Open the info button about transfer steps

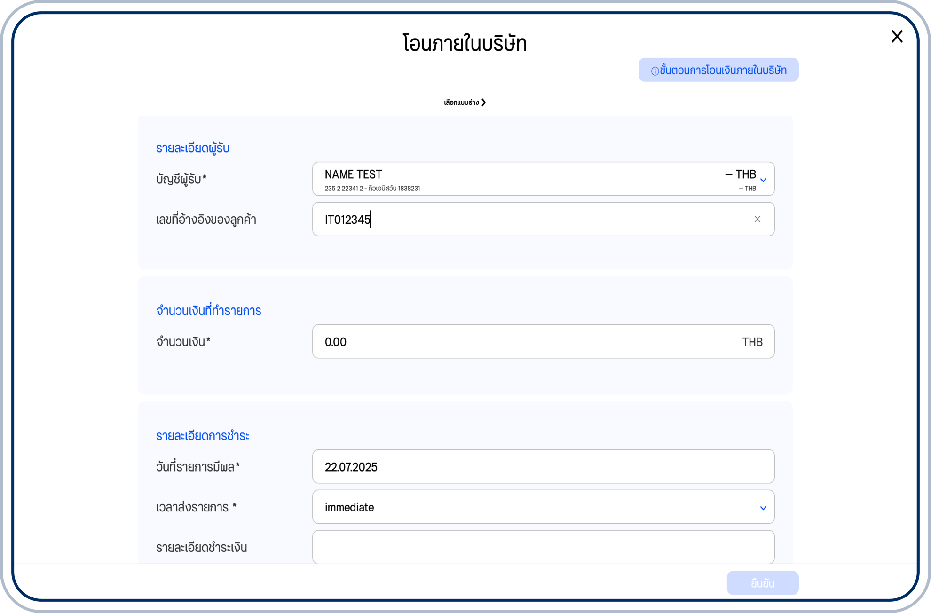(x=718, y=70)
